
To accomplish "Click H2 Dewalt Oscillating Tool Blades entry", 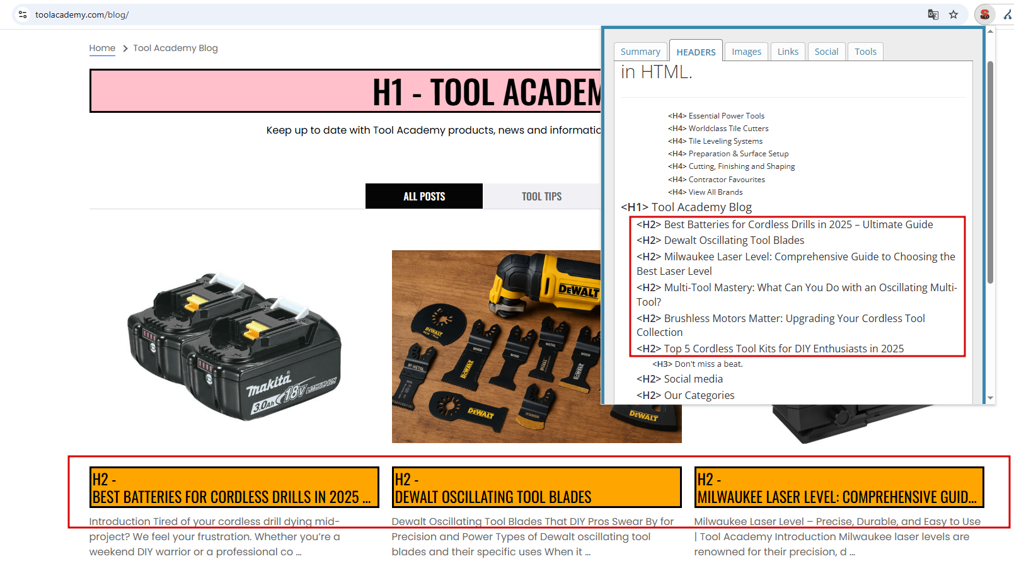I will click(x=720, y=240).
